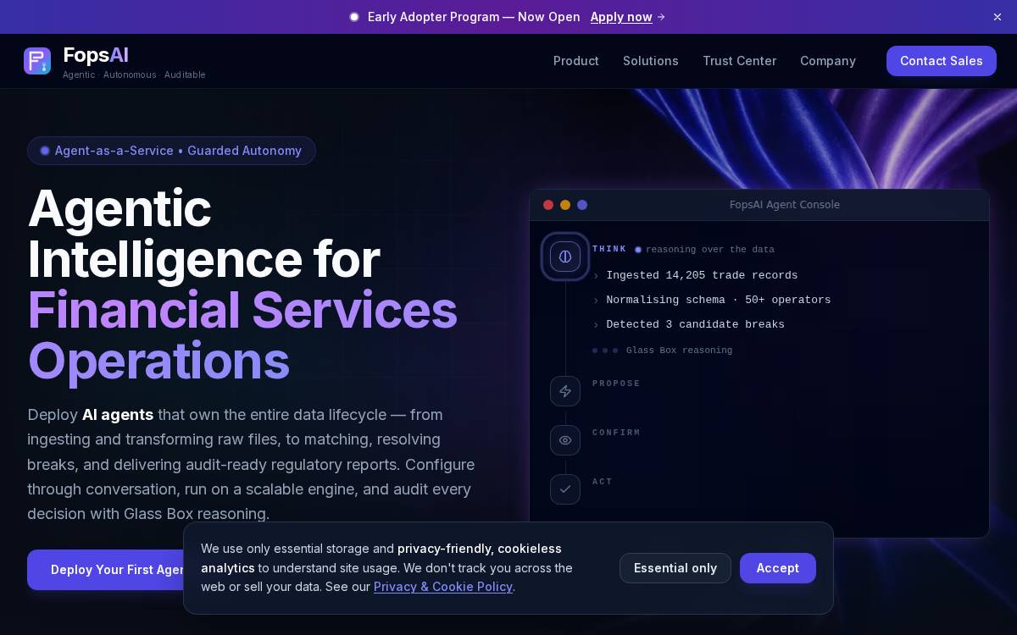Screen dimensions: 1017x635
Task: Click the Agent-as-a-Service Guarded Autonomy badge
Action: [171, 151]
